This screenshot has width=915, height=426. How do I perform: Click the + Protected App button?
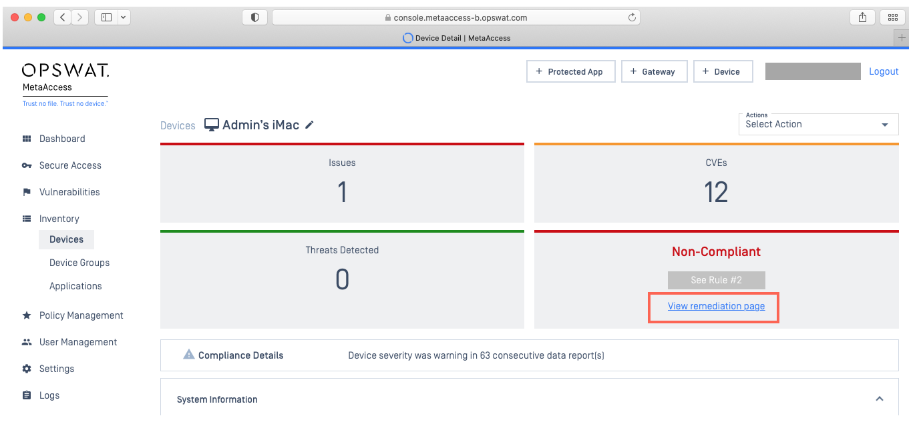click(x=570, y=71)
